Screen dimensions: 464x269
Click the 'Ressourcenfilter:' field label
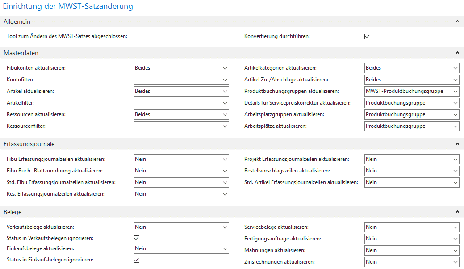coord(26,126)
